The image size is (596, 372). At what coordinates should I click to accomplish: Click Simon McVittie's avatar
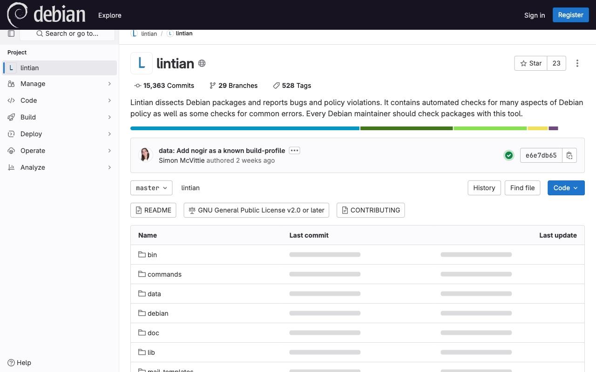pyautogui.click(x=145, y=155)
